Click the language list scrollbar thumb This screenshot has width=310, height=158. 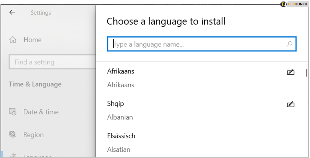(x=307, y=73)
